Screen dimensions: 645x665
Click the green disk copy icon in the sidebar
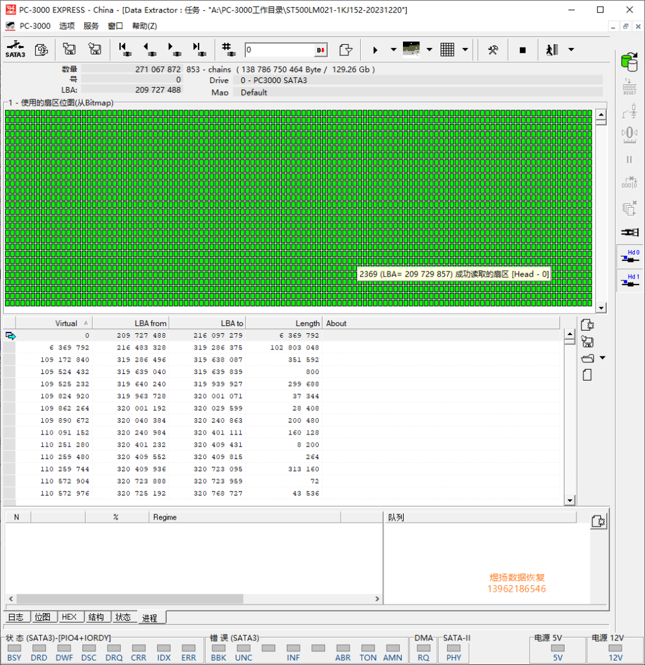coord(629,62)
